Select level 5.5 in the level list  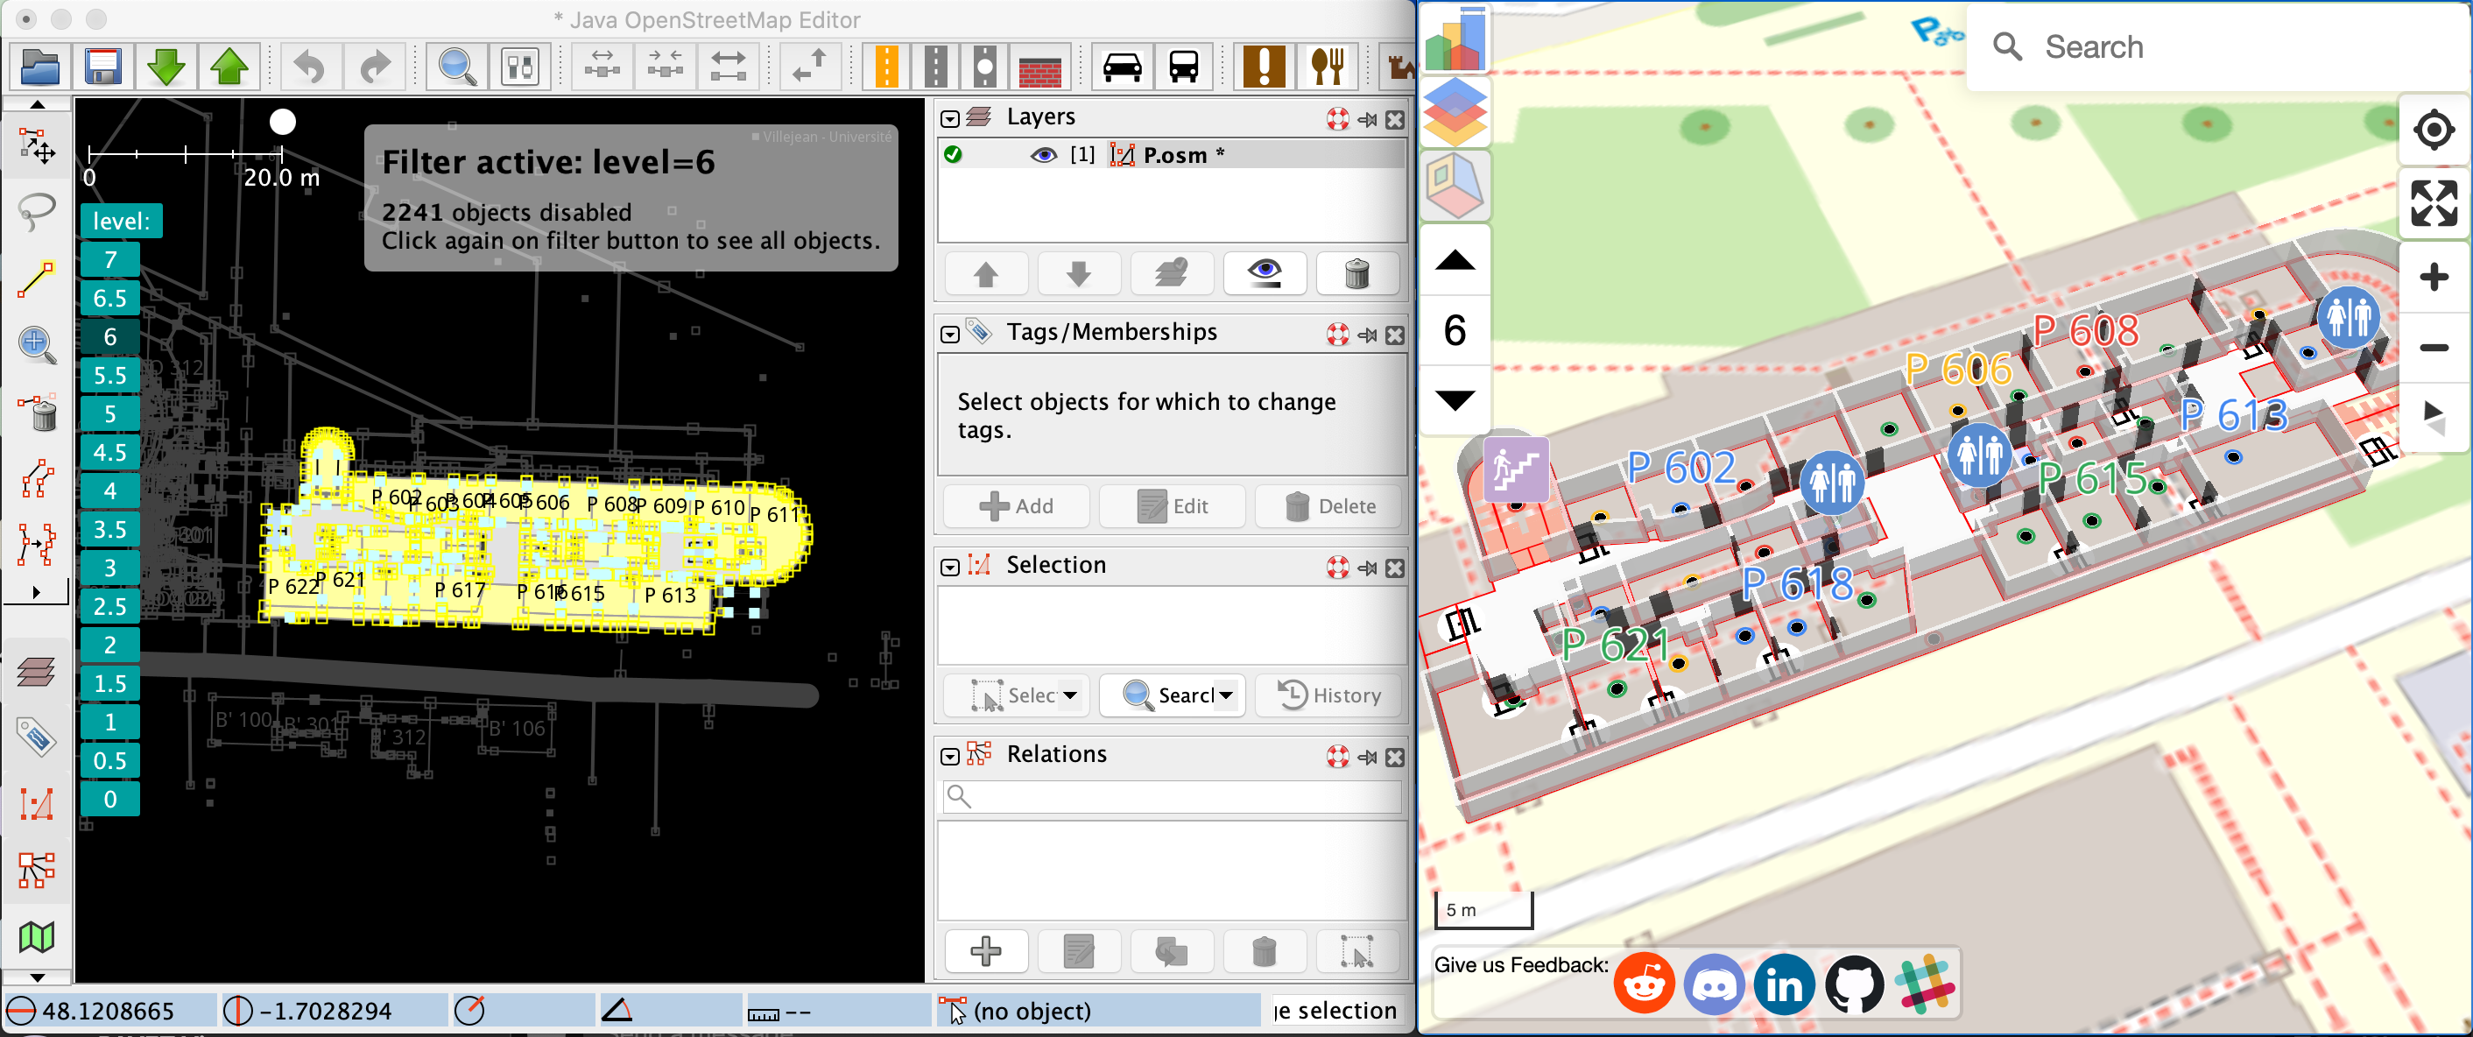click(109, 376)
